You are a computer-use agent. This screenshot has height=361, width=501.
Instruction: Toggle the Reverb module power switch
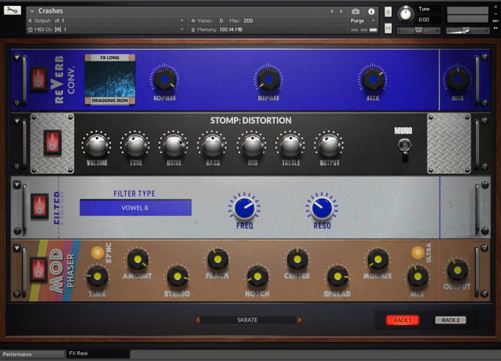[x=39, y=79]
